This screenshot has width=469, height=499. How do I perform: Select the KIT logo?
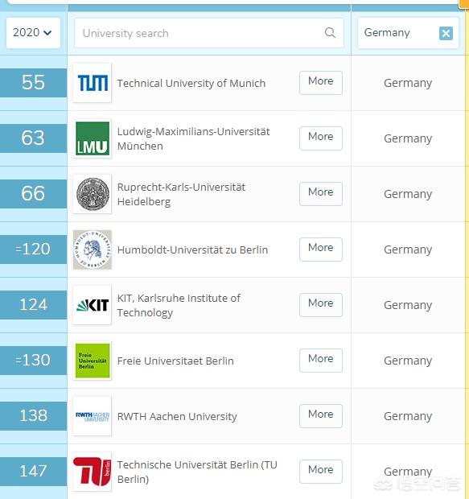pyautogui.click(x=93, y=305)
